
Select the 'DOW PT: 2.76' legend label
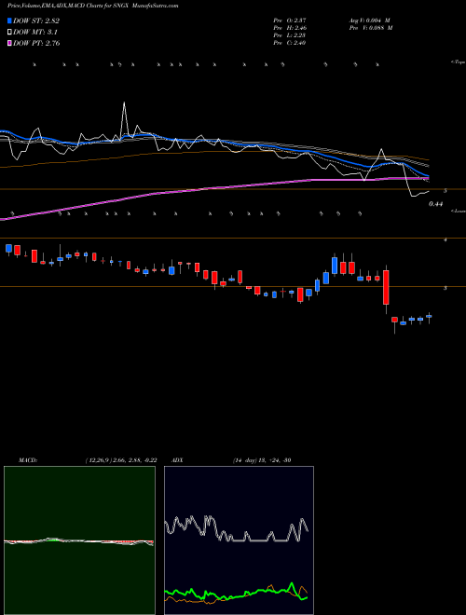tap(36, 43)
